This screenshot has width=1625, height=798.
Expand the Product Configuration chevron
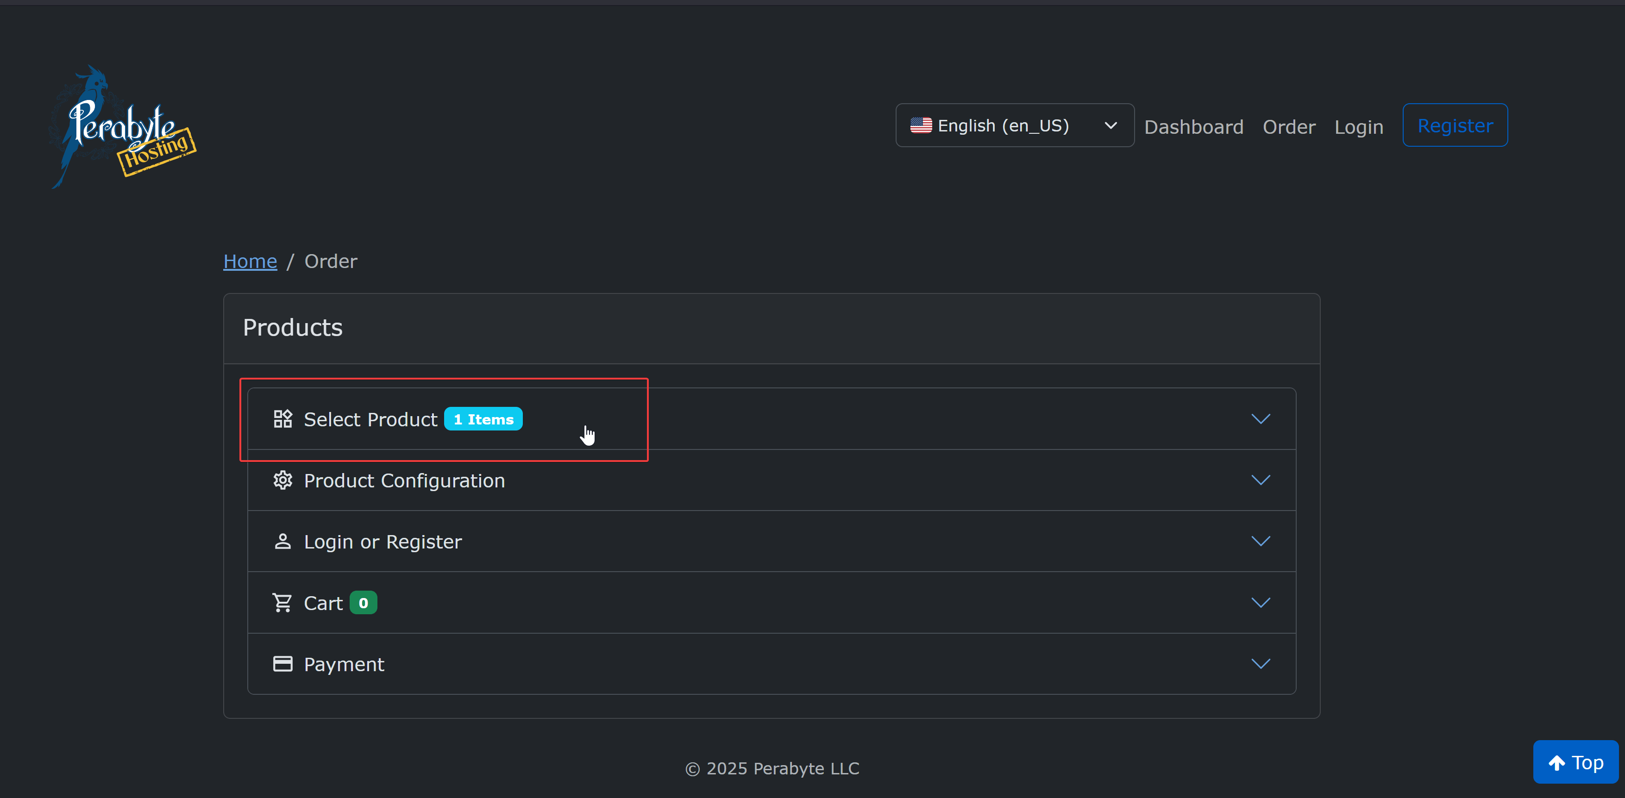[1261, 480]
